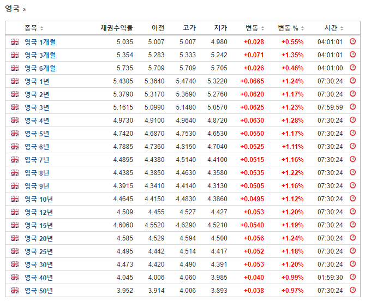This screenshot has width=365, height=301.
Task: Open the 영국 5년 bond link
Action: pyautogui.click(x=37, y=134)
